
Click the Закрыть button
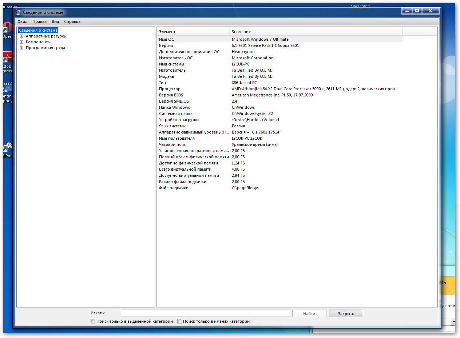(346, 314)
